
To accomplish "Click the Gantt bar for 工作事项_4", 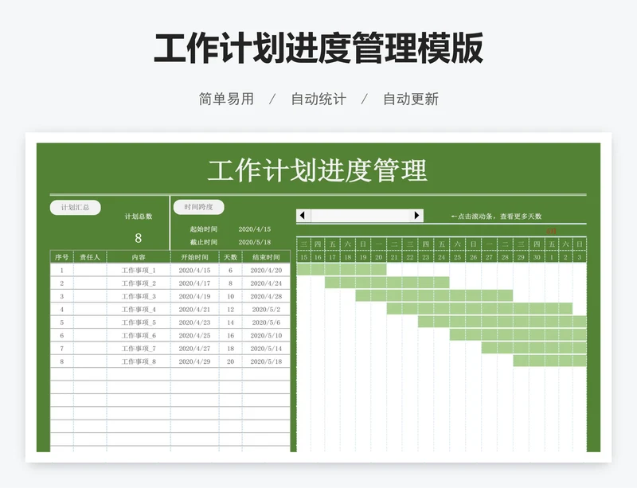I will point(480,308).
